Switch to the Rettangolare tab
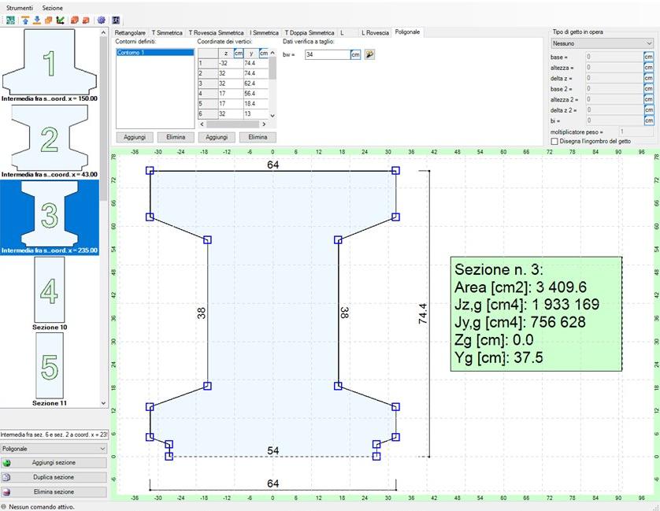Screen dimensions: 660x511 [131, 32]
